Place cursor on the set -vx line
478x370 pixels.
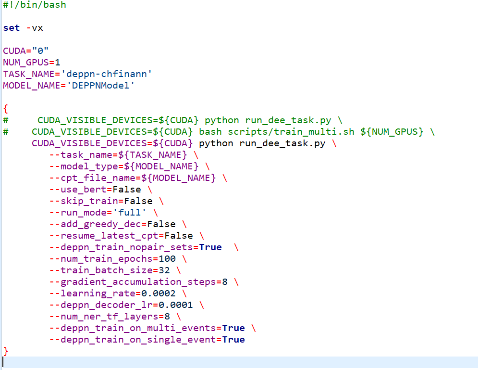coord(22,27)
